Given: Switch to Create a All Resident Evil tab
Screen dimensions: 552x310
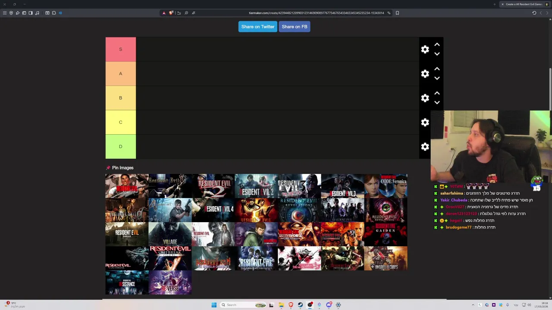Looking at the screenshot, I should [524, 4].
